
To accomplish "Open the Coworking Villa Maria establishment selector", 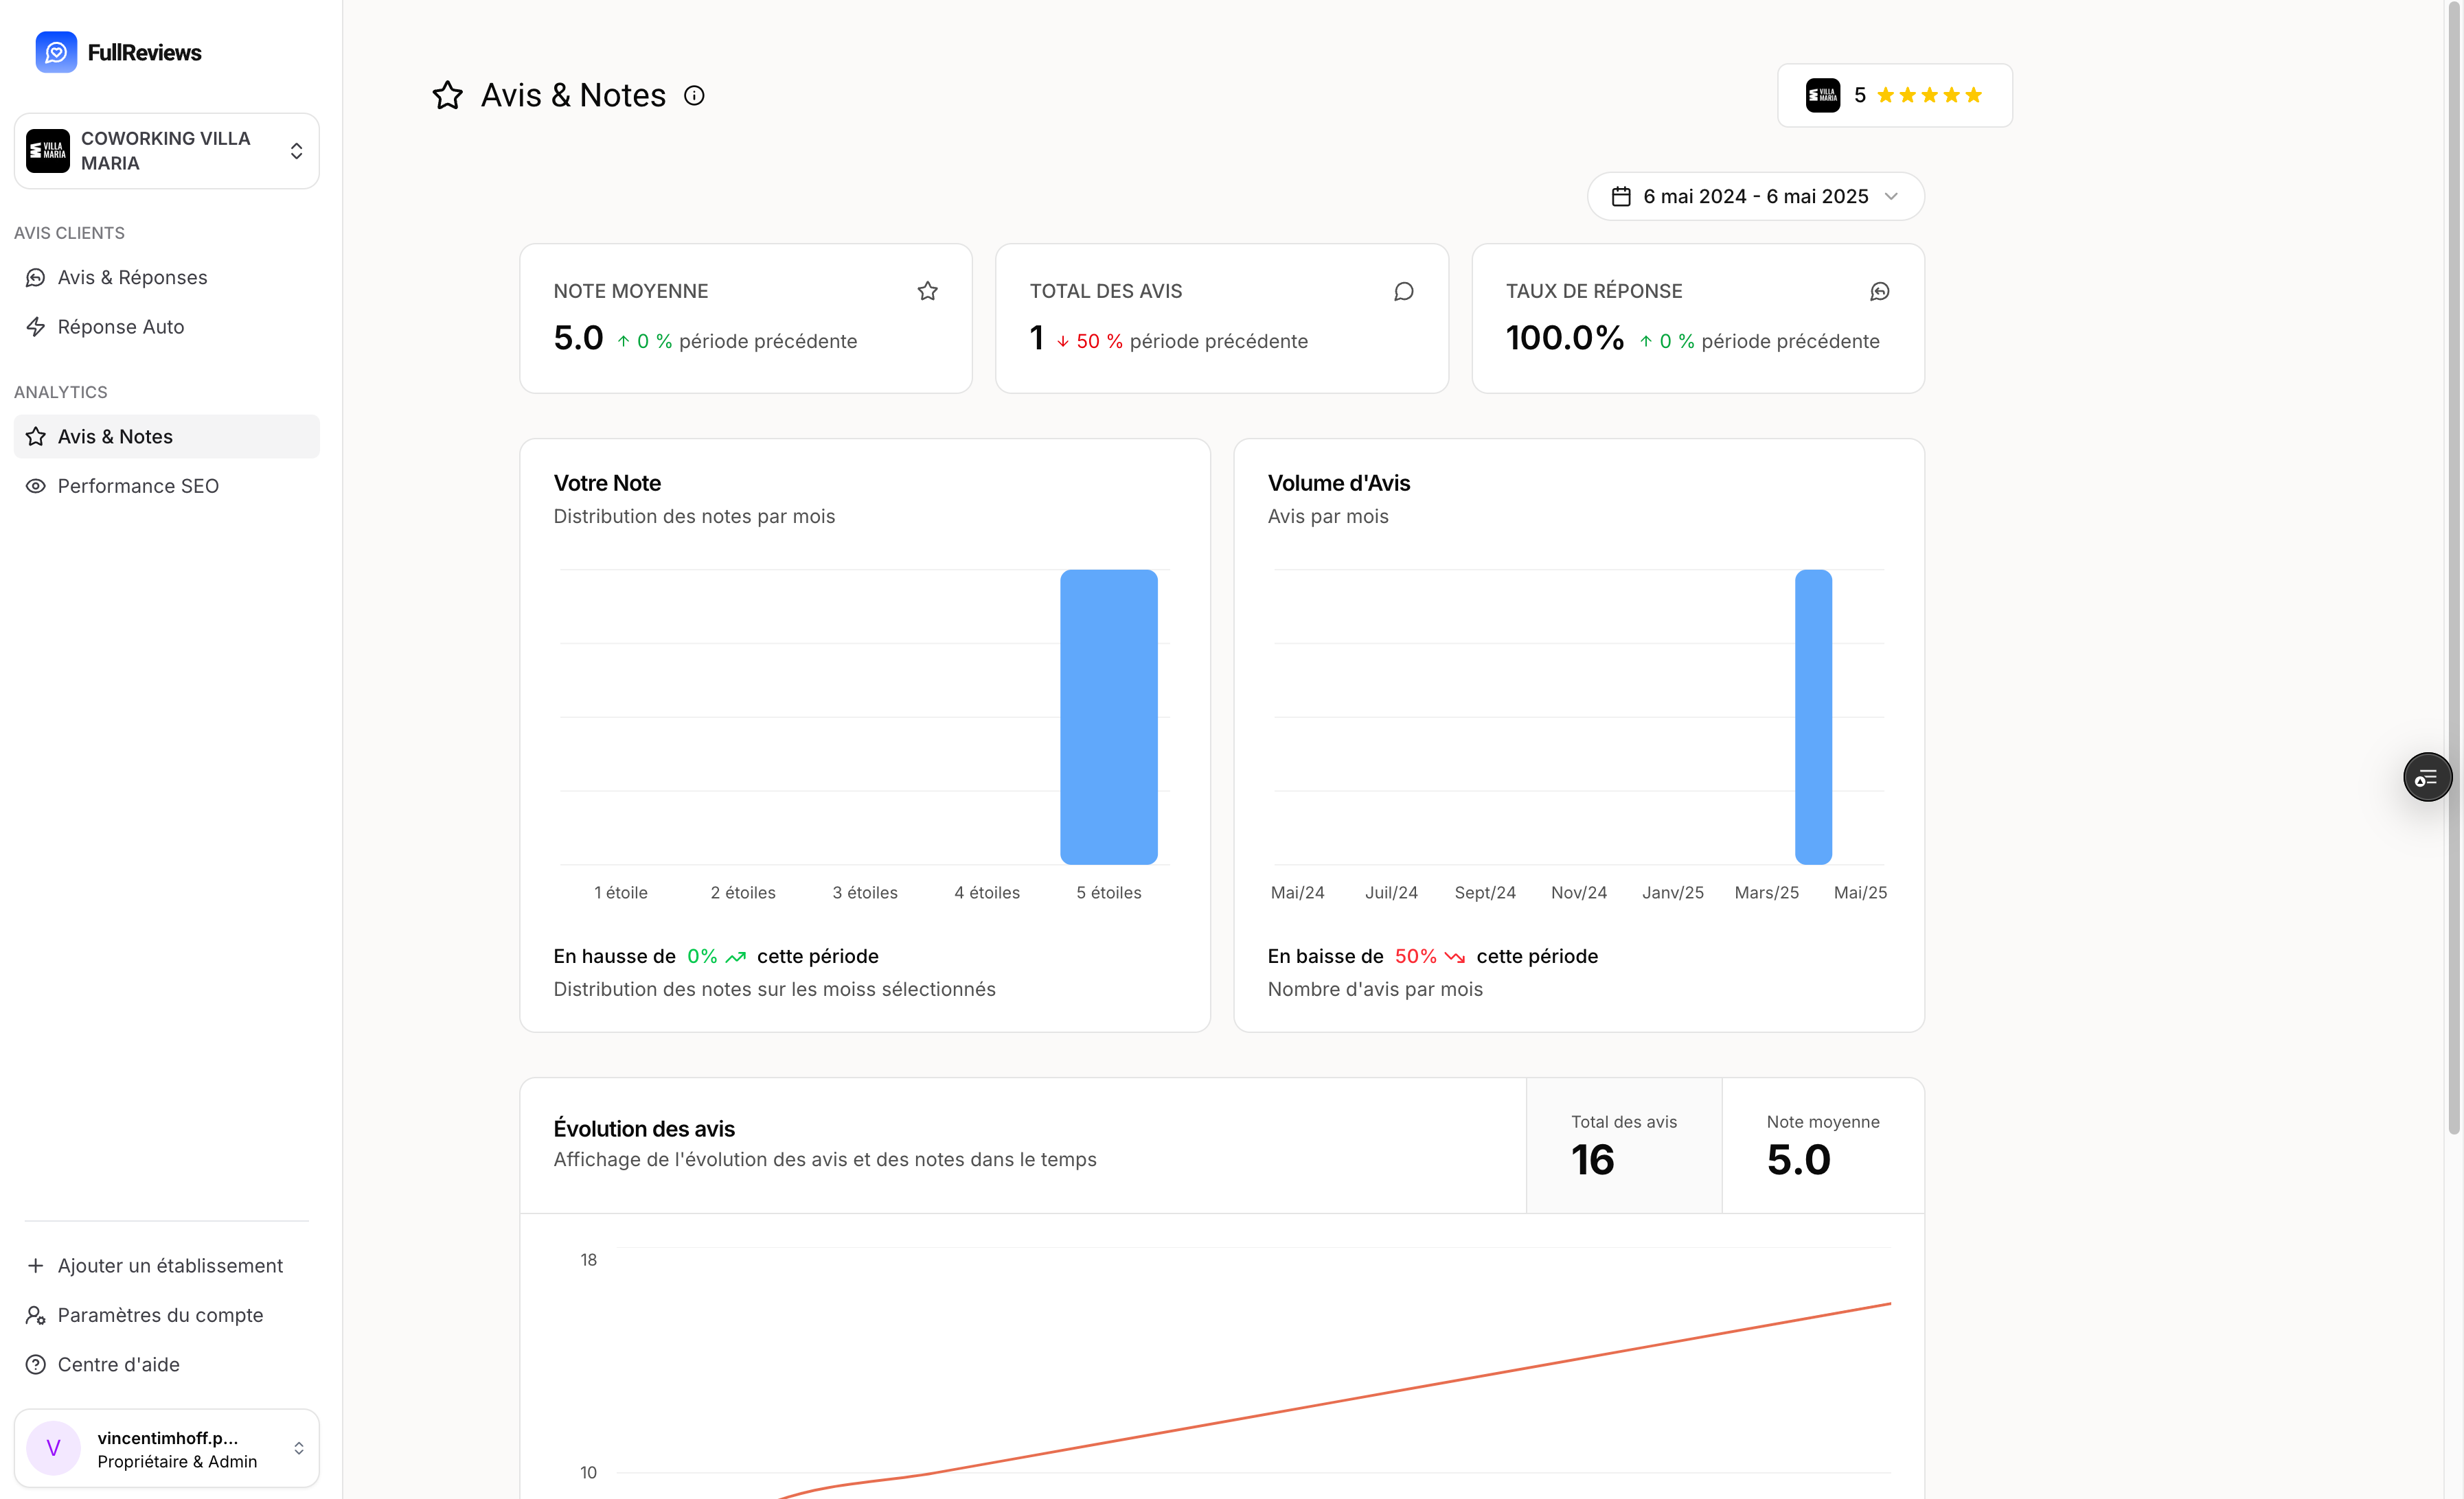I will [x=167, y=151].
